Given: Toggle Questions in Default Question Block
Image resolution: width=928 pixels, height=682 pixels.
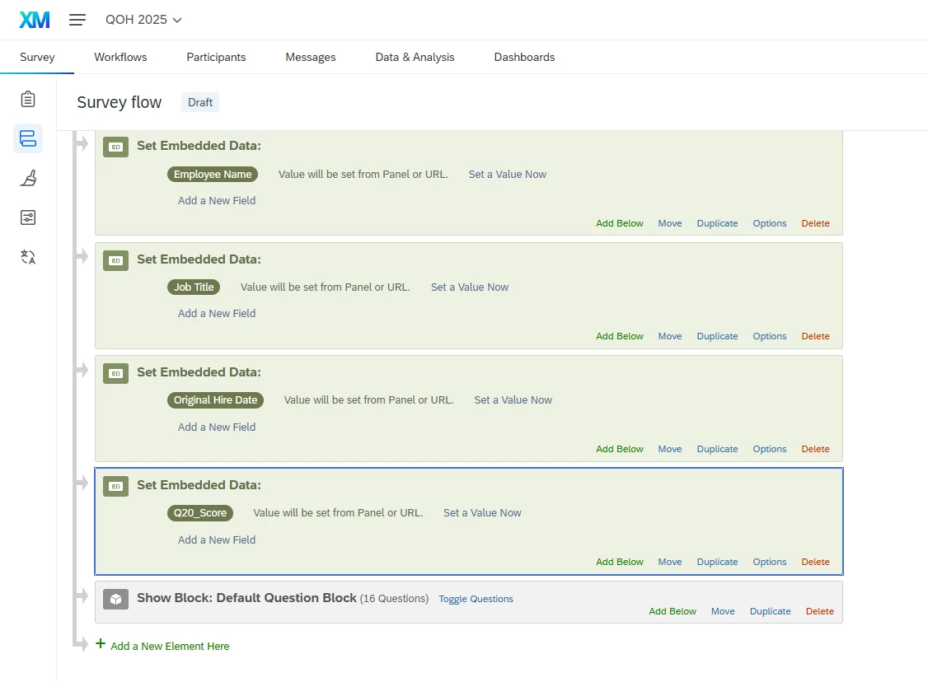Looking at the screenshot, I should click(476, 599).
